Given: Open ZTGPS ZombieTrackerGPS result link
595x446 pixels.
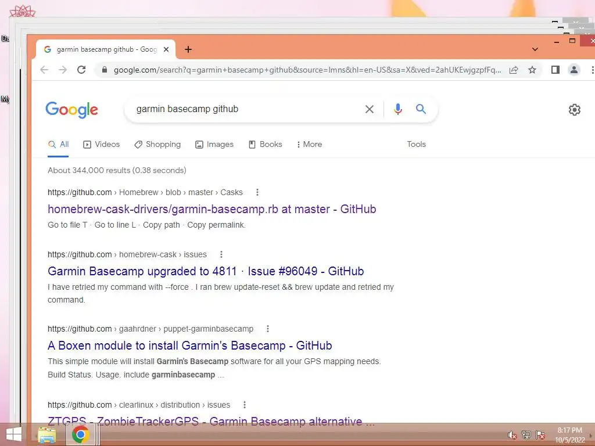Looking at the screenshot, I should coord(211,421).
